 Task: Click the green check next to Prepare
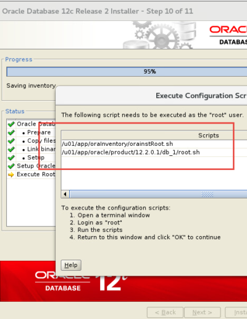11,132
